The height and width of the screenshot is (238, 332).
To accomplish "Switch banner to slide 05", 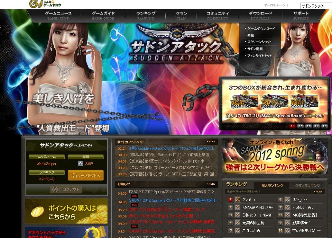I will tap(324, 126).
